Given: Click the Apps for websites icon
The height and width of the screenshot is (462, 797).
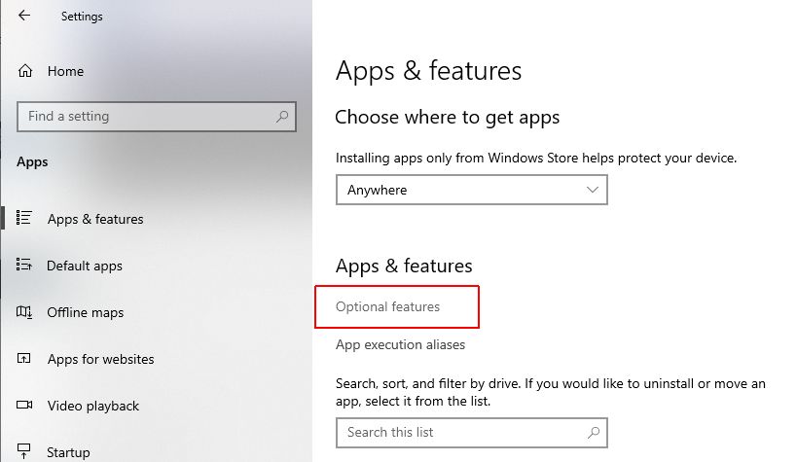Looking at the screenshot, I should click(24, 358).
